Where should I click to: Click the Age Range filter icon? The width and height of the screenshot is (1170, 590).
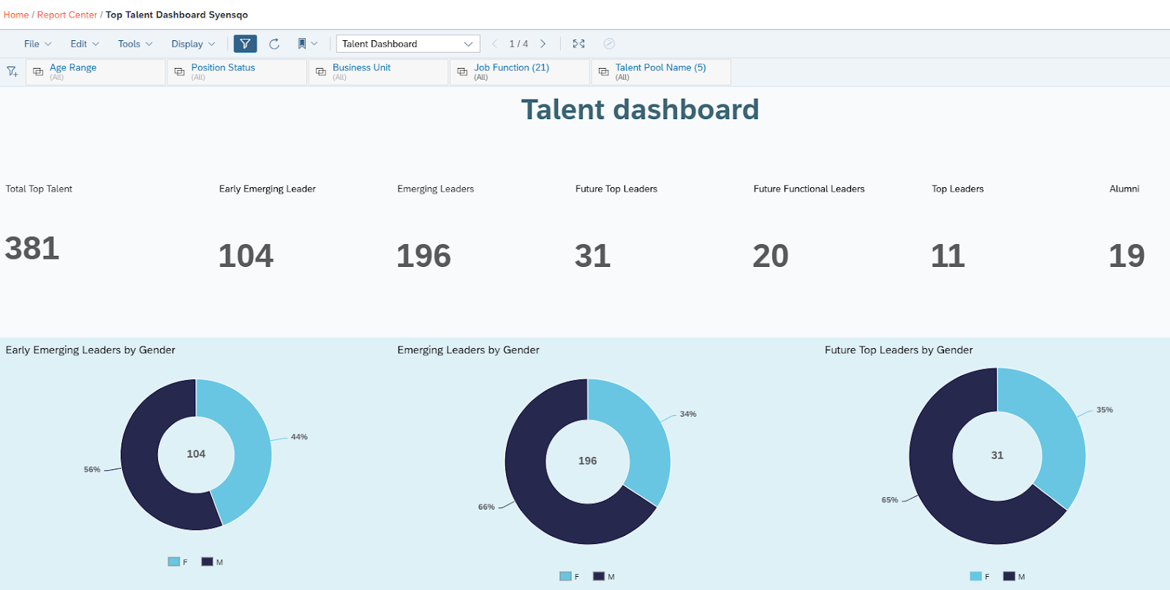click(x=38, y=72)
